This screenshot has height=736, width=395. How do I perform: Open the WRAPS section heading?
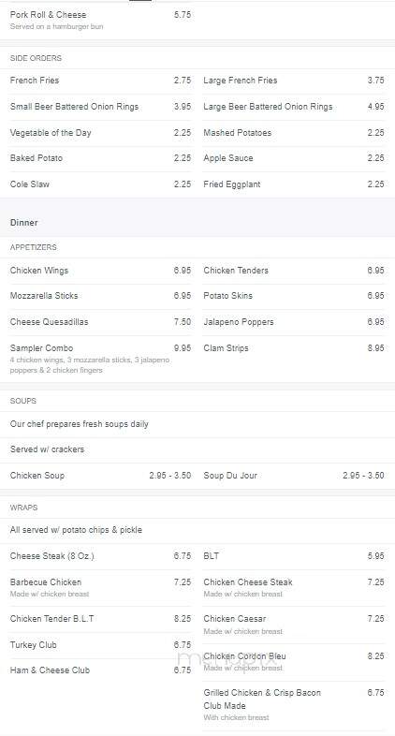click(x=24, y=508)
